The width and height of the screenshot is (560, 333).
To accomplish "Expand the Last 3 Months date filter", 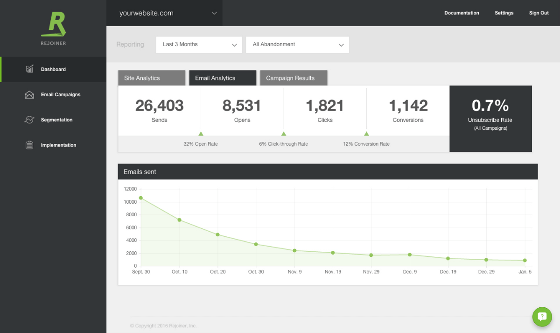I will coord(199,44).
